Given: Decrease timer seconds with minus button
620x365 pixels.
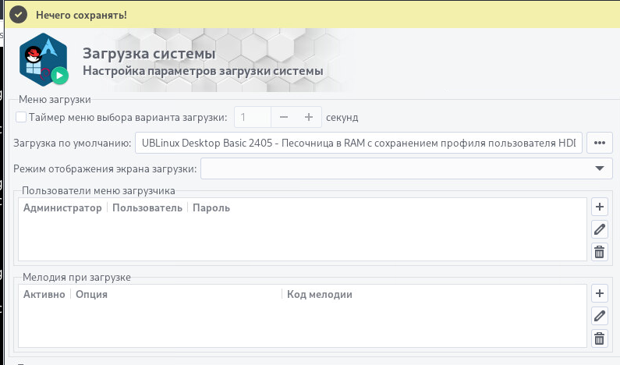Looking at the screenshot, I should [x=284, y=117].
